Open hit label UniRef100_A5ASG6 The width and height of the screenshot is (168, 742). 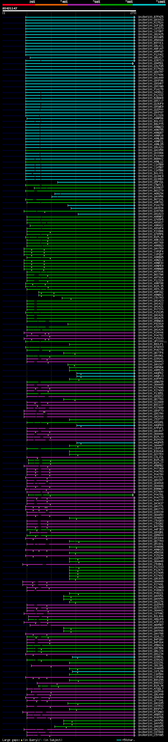pos(151,40)
